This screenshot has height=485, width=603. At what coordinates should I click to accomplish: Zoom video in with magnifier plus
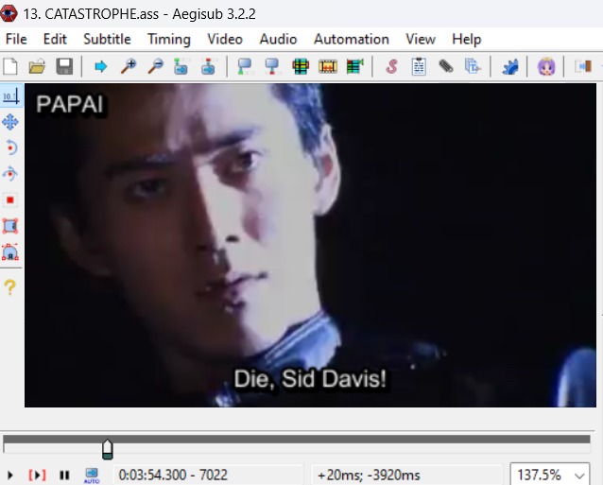pyautogui.click(x=129, y=66)
